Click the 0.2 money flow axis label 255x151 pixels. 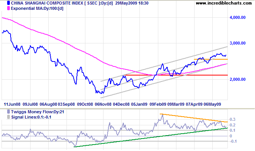click(x=233, y=125)
